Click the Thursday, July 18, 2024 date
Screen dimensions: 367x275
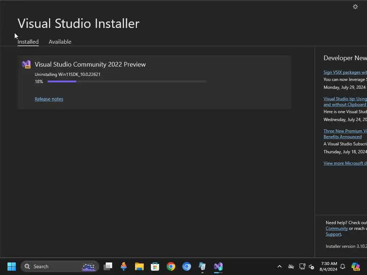345,152
